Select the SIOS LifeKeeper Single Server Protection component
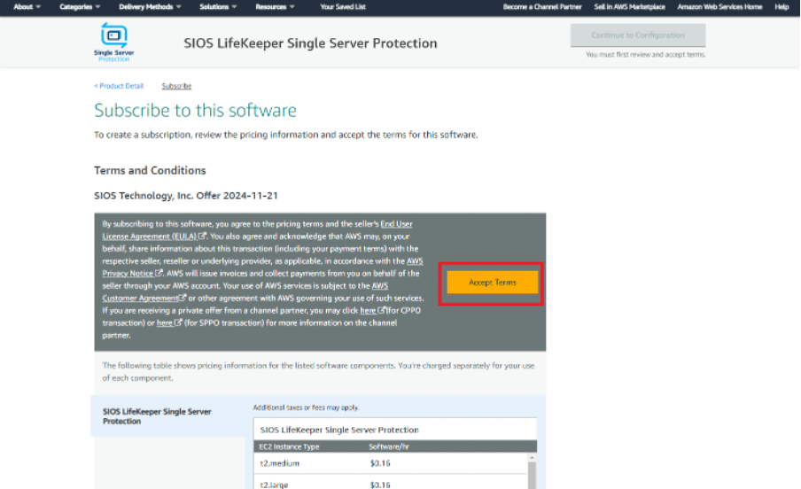Screen dimensions: 801x489 167,416
